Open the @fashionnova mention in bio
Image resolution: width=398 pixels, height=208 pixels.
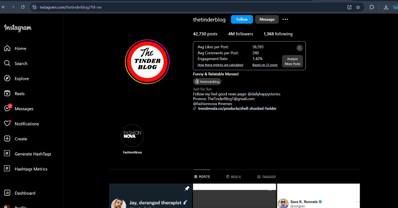[205, 104]
